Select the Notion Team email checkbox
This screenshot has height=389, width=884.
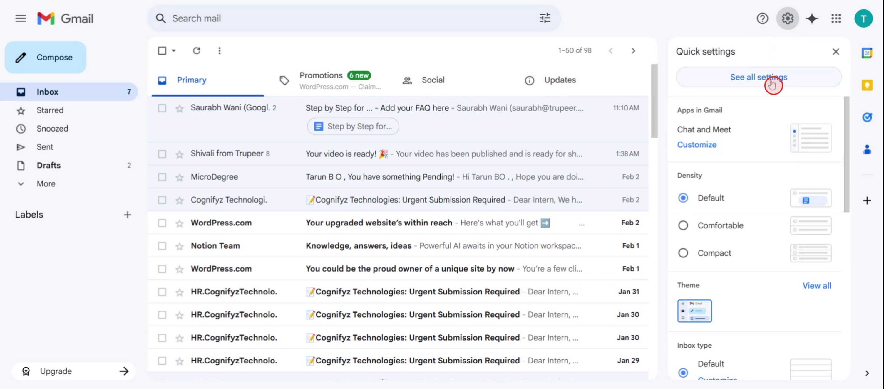click(x=162, y=246)
